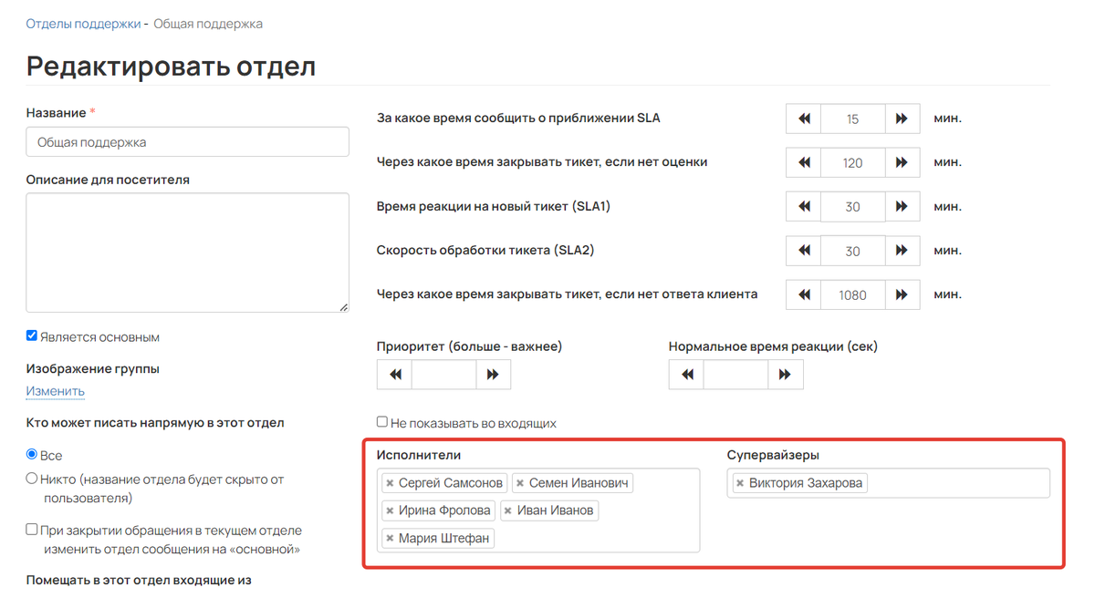The height and width of the screenshot is (598, 1095).
Task: Open the Исполнители multi-select field
Action: pos(538,510)
